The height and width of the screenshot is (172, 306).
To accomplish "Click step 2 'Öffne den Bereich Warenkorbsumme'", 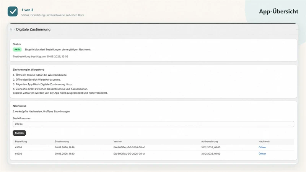I will click(x=37, y=80).
